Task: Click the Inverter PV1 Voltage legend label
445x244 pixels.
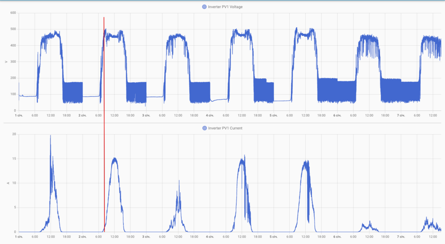Action: click(225, 7)
